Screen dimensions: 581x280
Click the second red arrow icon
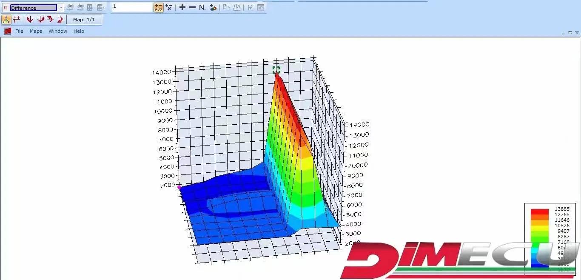tap(40, 20)
